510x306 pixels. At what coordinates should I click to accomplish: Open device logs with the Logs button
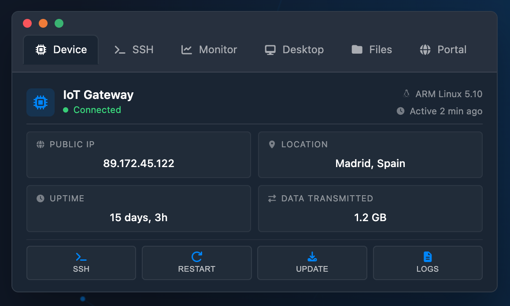tap(427, 263)
